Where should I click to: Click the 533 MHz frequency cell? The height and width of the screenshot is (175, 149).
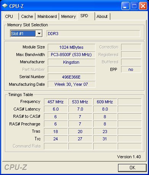click(x=80, y=102)
